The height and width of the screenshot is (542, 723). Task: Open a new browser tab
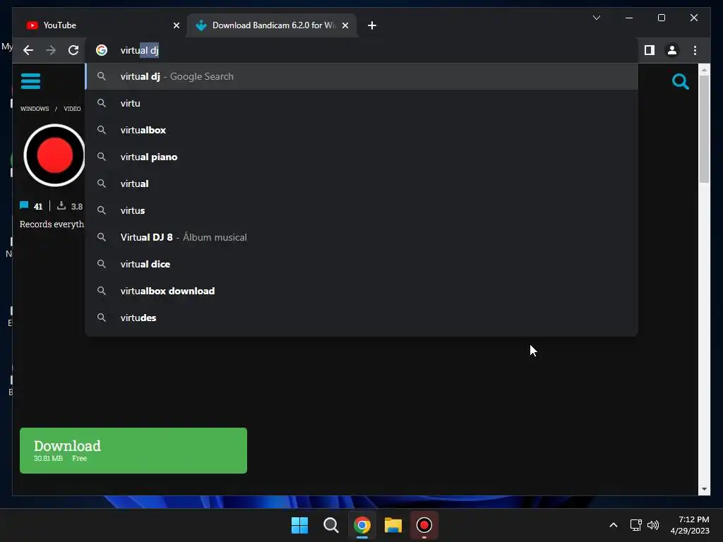372,25
